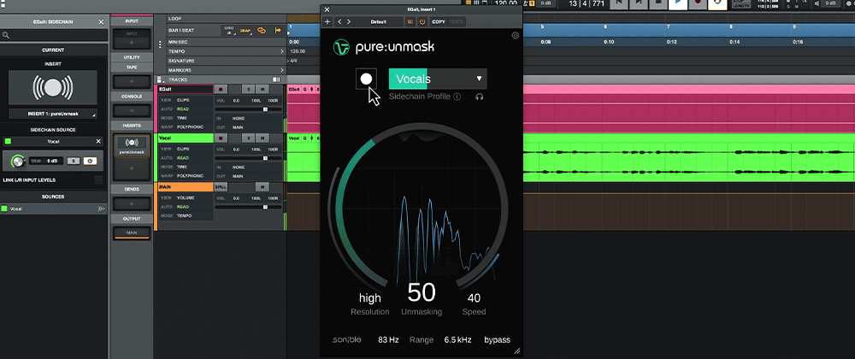Adjust the Vocal volume slider
Screen dimensions: 855x359
[x=265, y=158]
